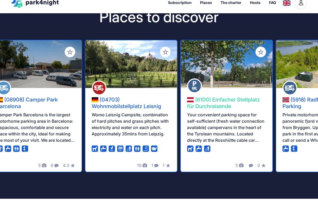Open the UK flag language selector
The height and width of the screenshot is (212, 318).
[287, 3]
